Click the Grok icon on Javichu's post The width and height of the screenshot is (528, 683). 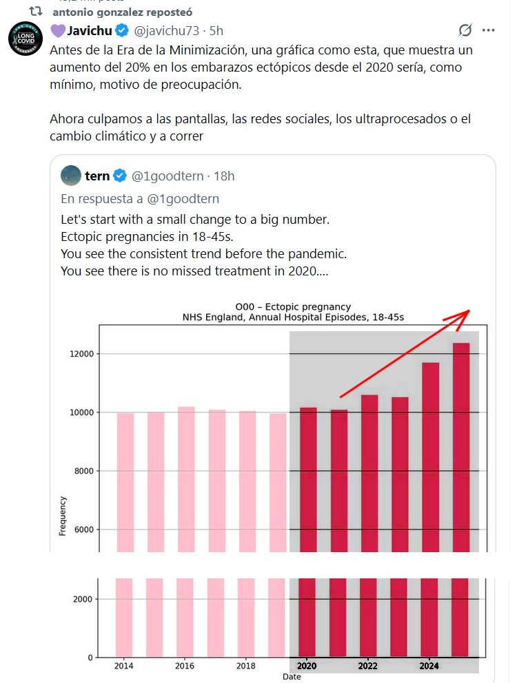[x=465, y=30]
